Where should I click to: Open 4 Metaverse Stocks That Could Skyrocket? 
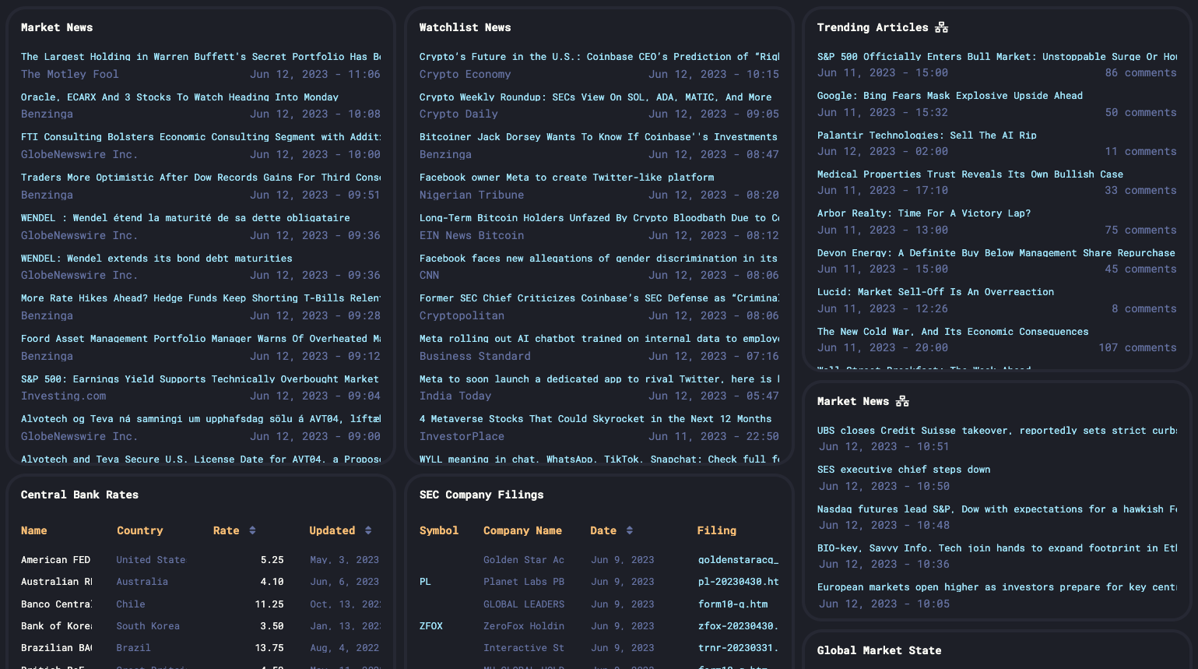(595, 419)
